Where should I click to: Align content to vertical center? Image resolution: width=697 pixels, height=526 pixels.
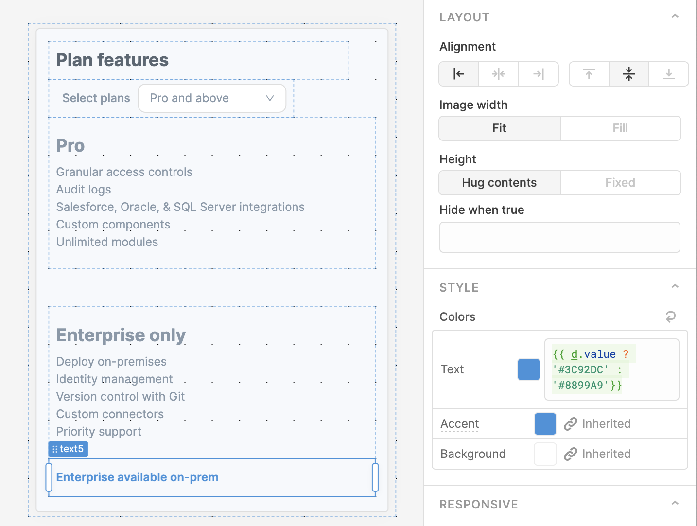pos(629,74)
